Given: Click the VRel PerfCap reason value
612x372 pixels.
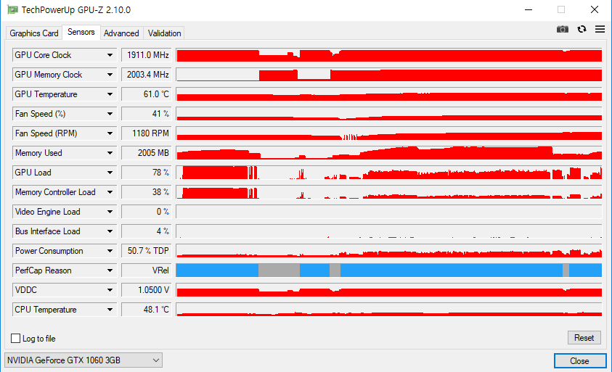Looking at the screenshot, I should (147, 270).
